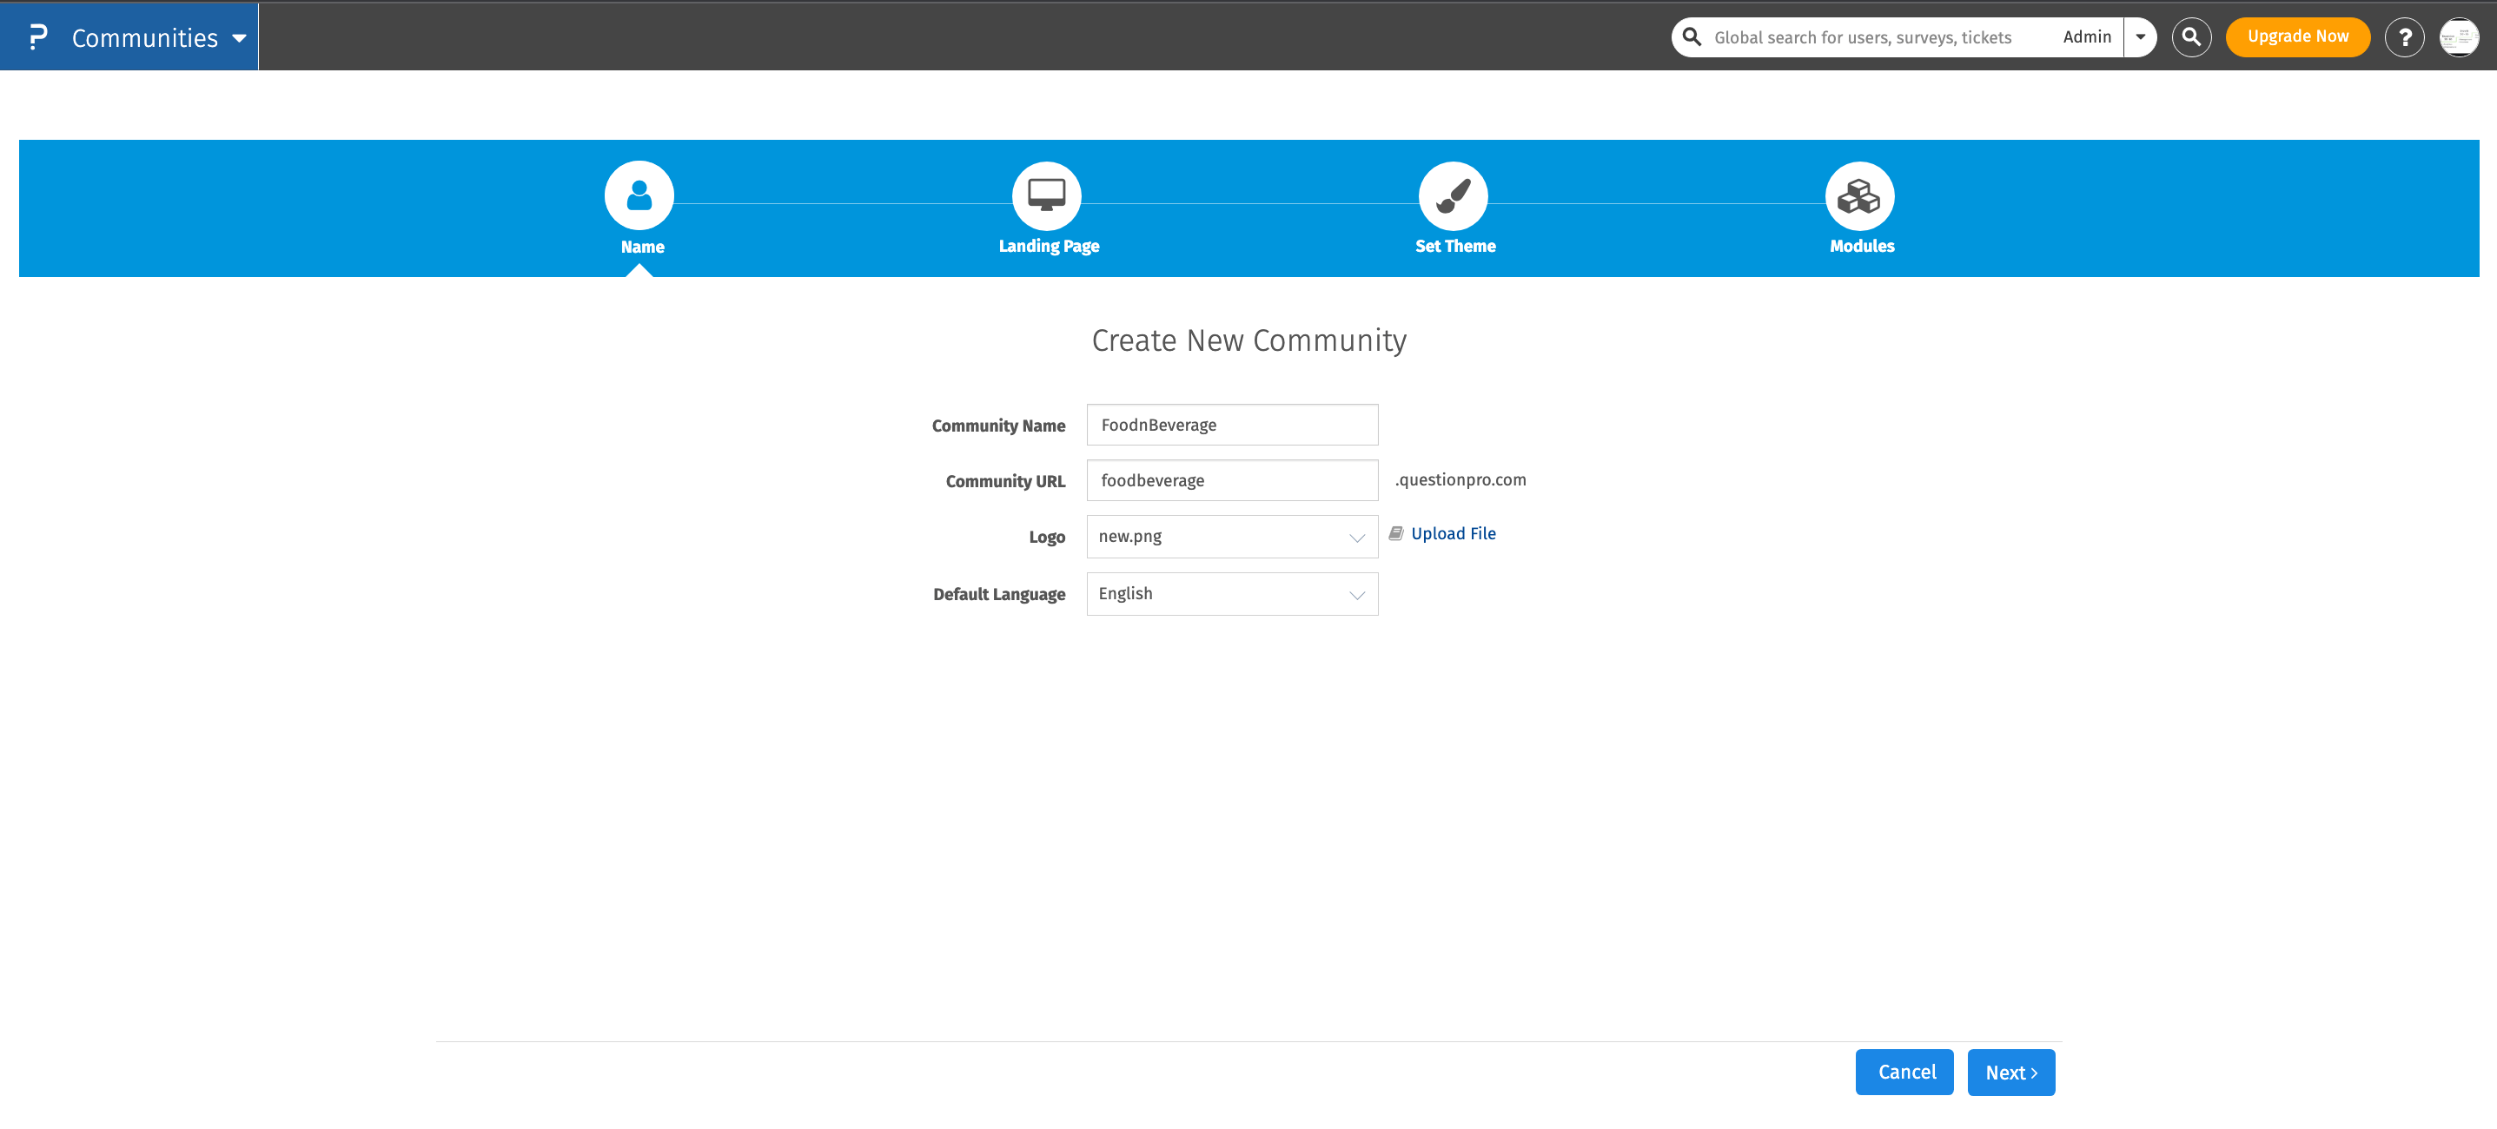Open the help question mark icon
2497x1129 pixels.
(x=2405, y=36)
